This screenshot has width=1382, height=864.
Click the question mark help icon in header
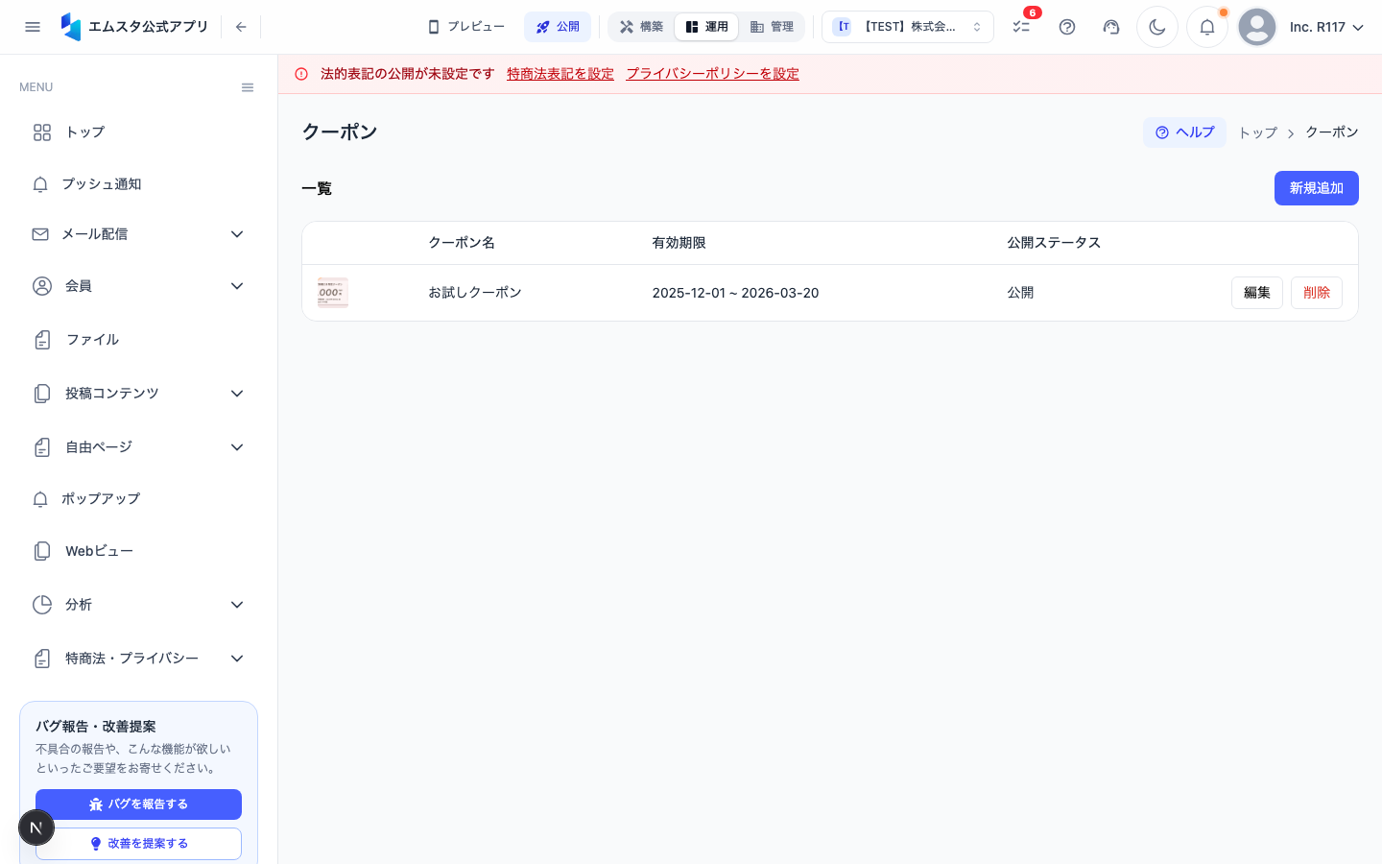point(1067,27)
